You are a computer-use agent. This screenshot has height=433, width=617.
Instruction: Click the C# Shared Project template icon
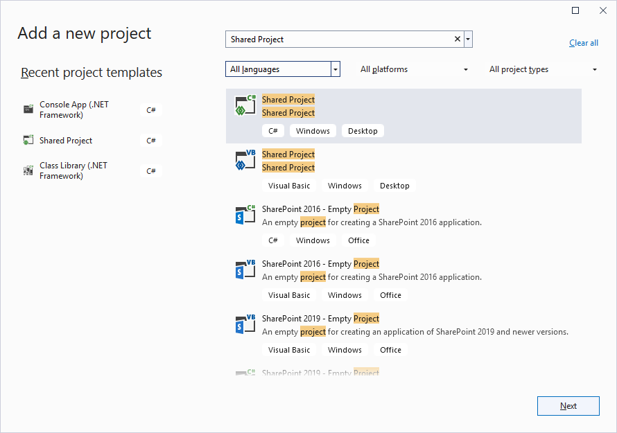(x=245, y=105)
